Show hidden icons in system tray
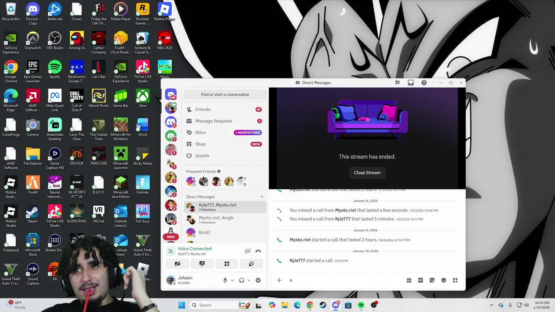Image resolution: width=555 pixels, height=312 pixels. [x=491, y=305]
